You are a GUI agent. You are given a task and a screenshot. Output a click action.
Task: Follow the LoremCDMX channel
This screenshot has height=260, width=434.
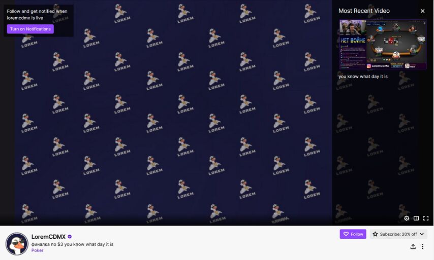353,234
